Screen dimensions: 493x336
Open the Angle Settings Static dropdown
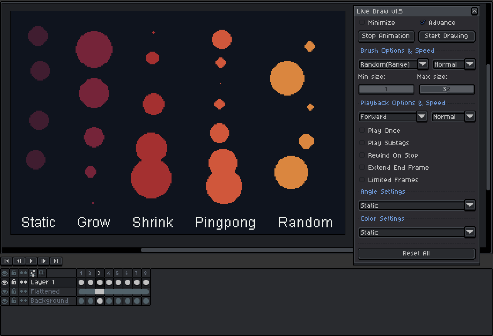417,205
